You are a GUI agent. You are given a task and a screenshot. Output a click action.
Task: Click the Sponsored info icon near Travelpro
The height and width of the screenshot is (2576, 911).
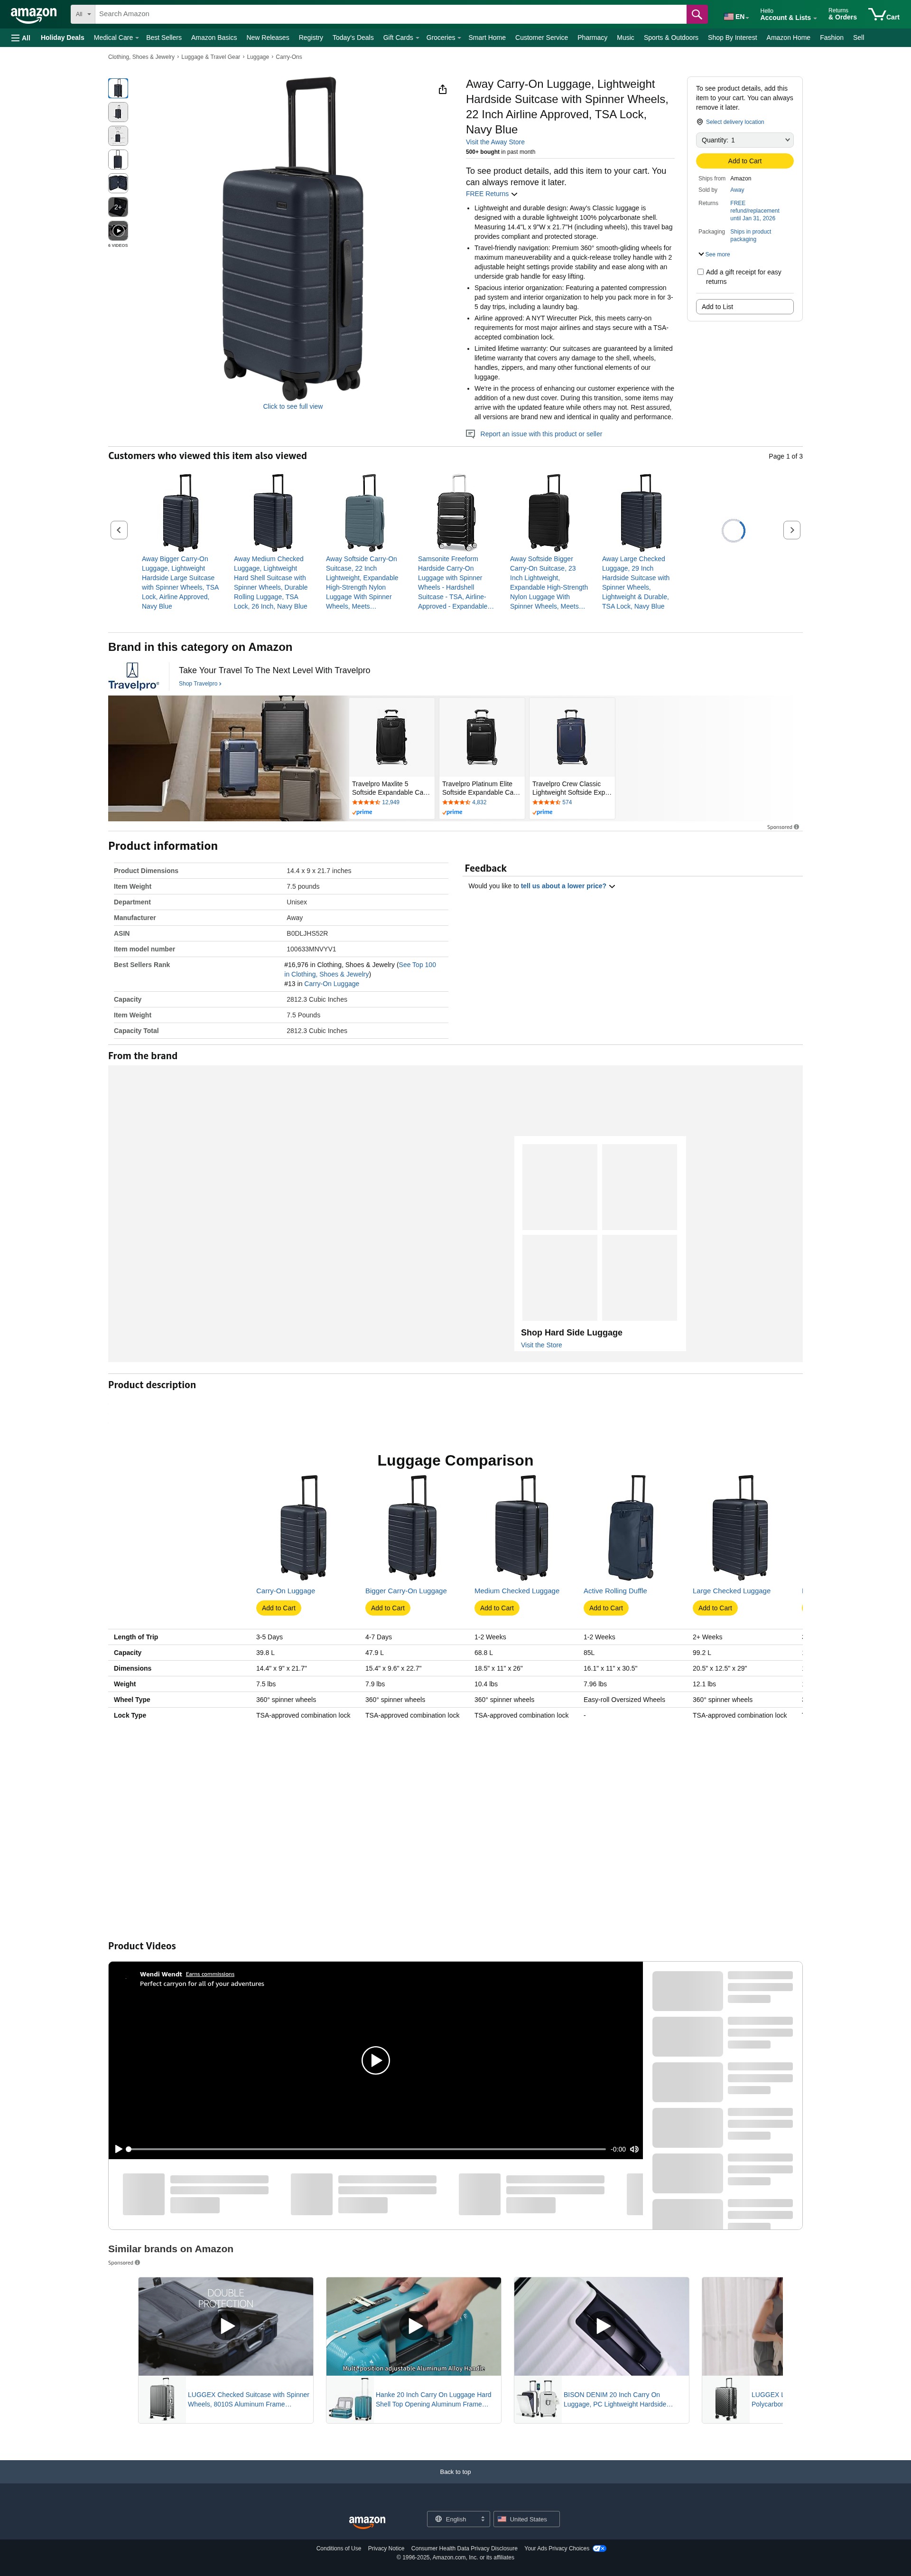point(796,827)
